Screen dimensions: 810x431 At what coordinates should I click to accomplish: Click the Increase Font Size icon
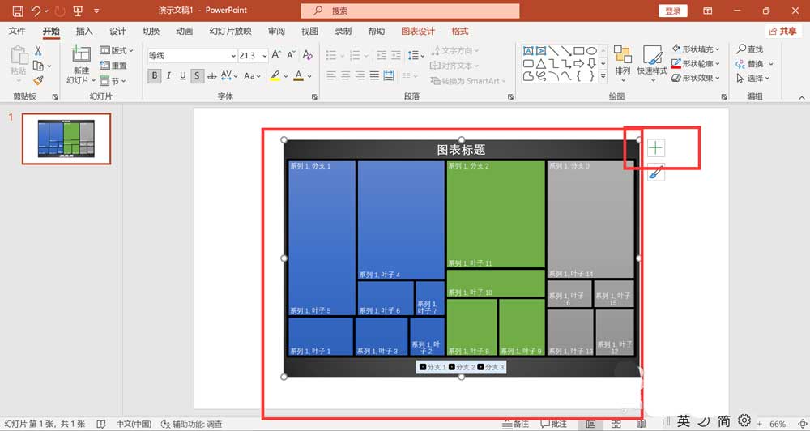[276, 55]
